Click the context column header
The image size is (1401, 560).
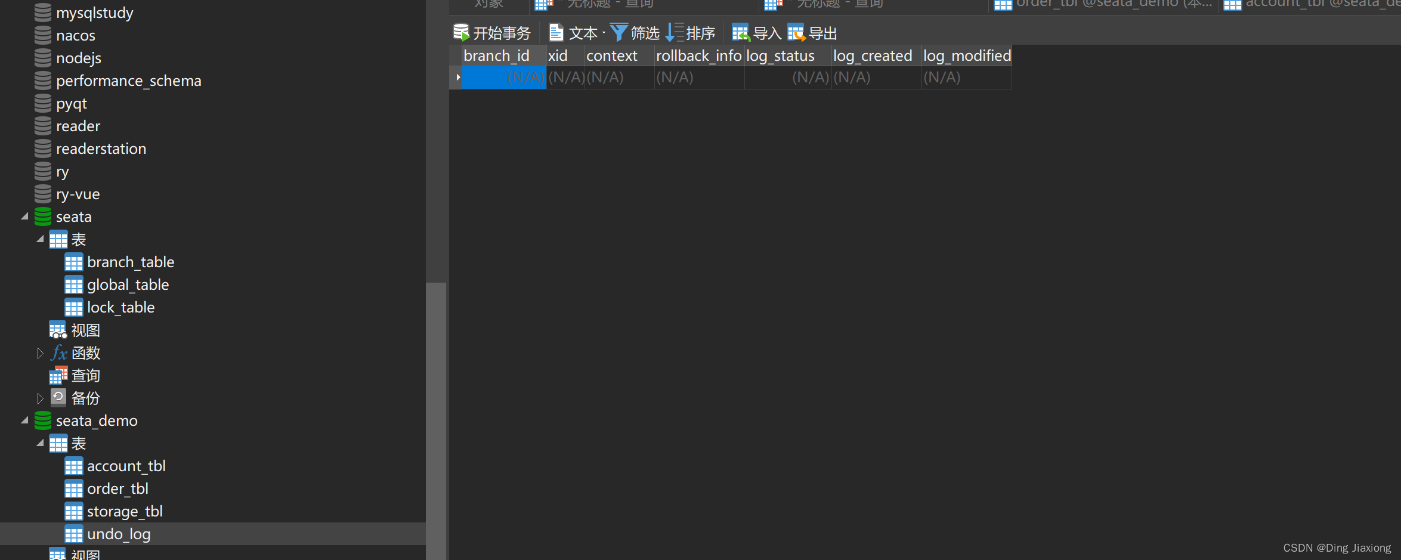point(620,55)
